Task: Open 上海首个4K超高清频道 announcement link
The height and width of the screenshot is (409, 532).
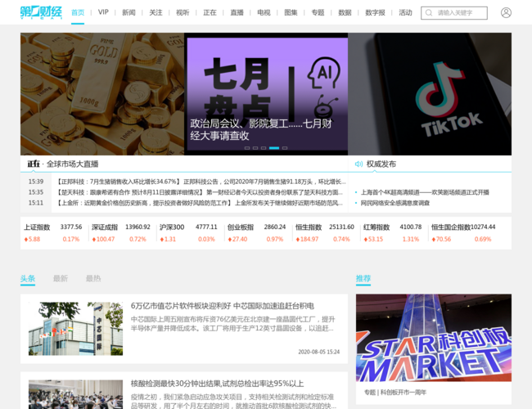Action: point(425,192)
